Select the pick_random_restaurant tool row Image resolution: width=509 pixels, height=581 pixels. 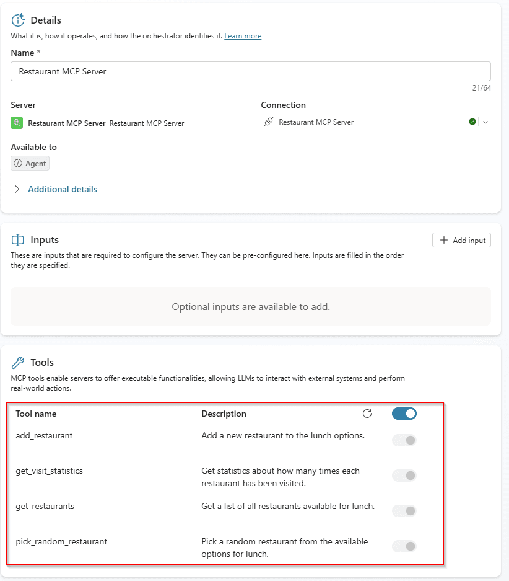coord(61,541)
